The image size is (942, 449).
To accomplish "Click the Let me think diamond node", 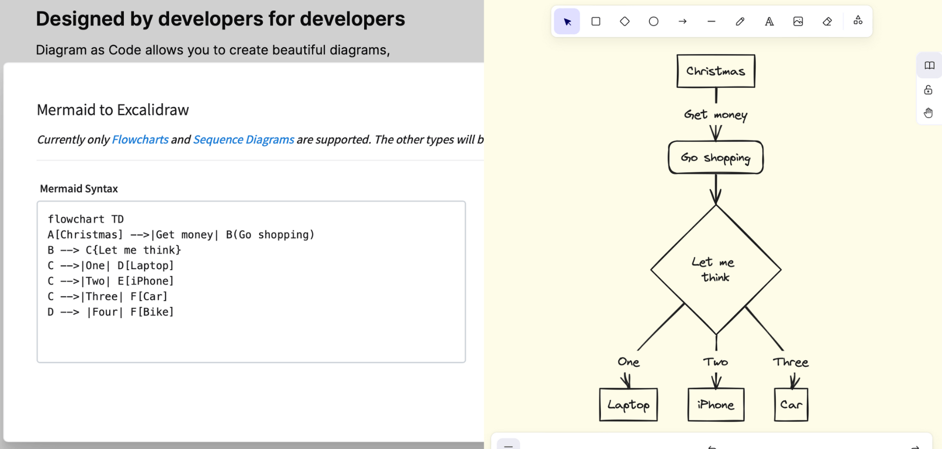I will [x=715, y=270].
